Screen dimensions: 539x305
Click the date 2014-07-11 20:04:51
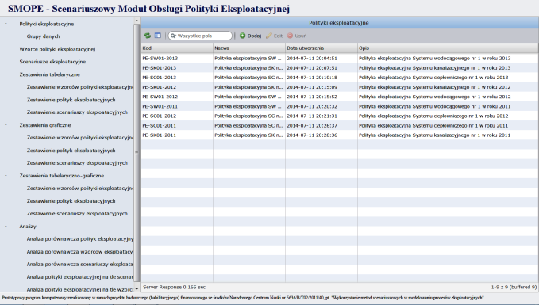click(x=312, y=59)
